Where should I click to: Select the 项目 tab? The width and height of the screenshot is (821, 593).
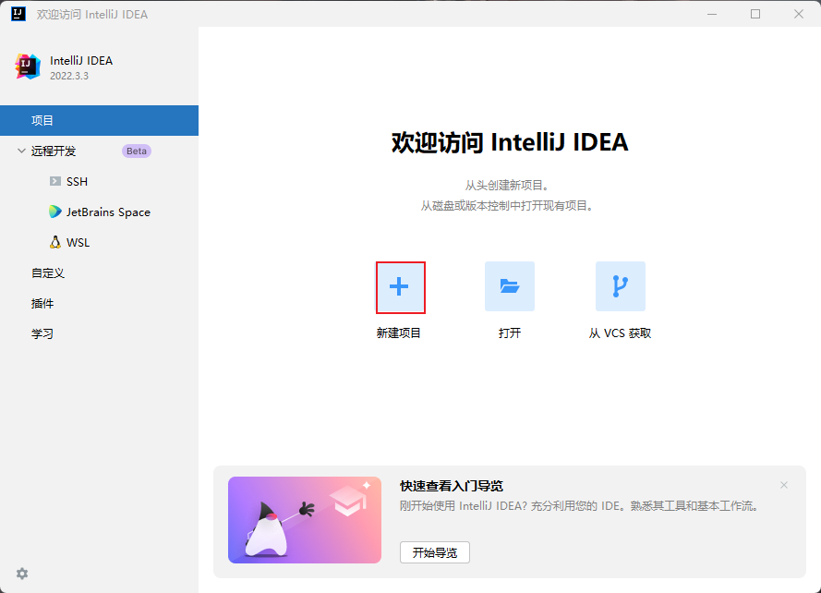click(x=99, y=120)
